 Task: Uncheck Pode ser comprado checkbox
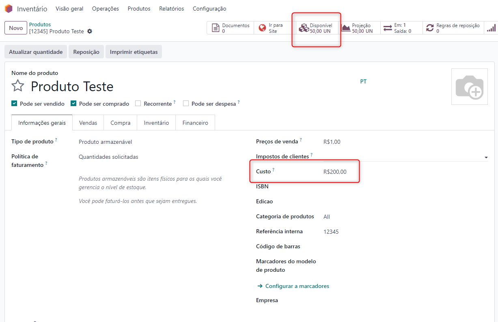73,104
